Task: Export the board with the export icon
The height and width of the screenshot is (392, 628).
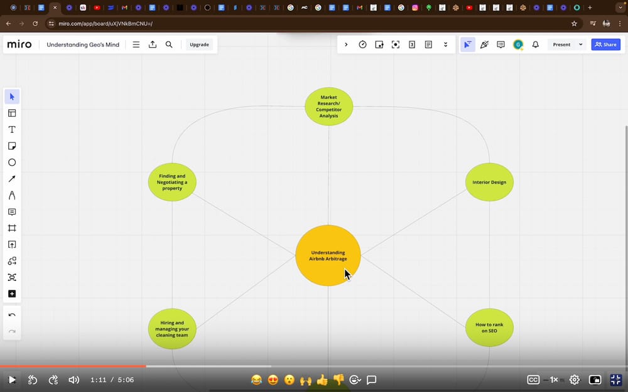Action: pyautogui.click(x=153, y=45)
